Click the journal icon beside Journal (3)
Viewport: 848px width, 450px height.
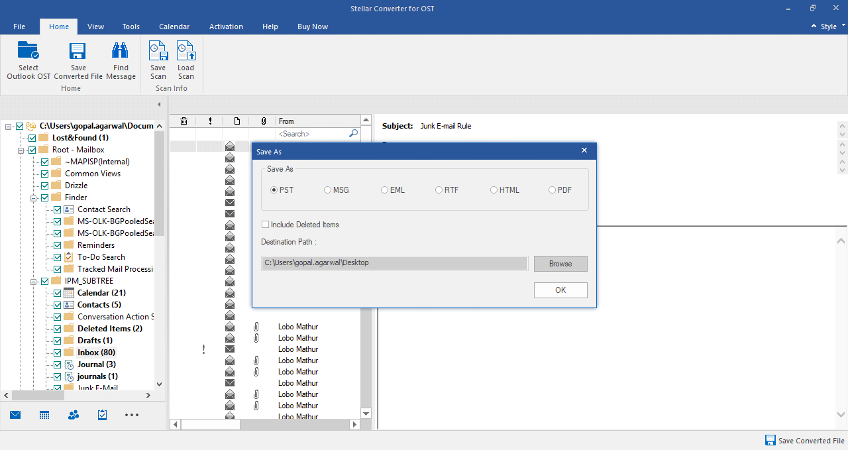coord(69,365)
